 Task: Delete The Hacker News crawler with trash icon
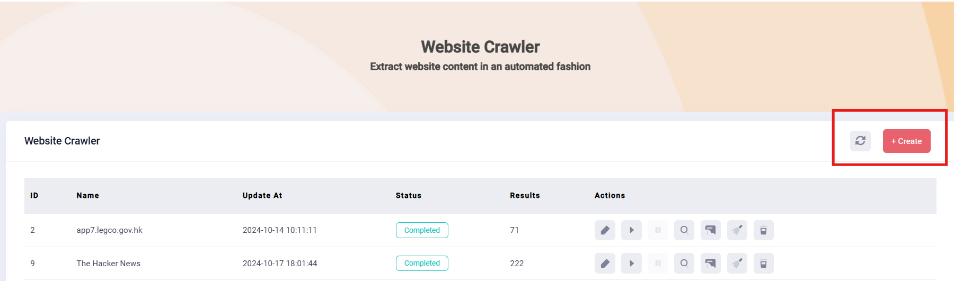[764, 264]
